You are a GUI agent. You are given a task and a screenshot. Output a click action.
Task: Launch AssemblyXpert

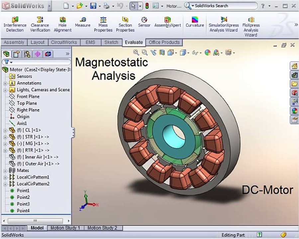(167, 22)
